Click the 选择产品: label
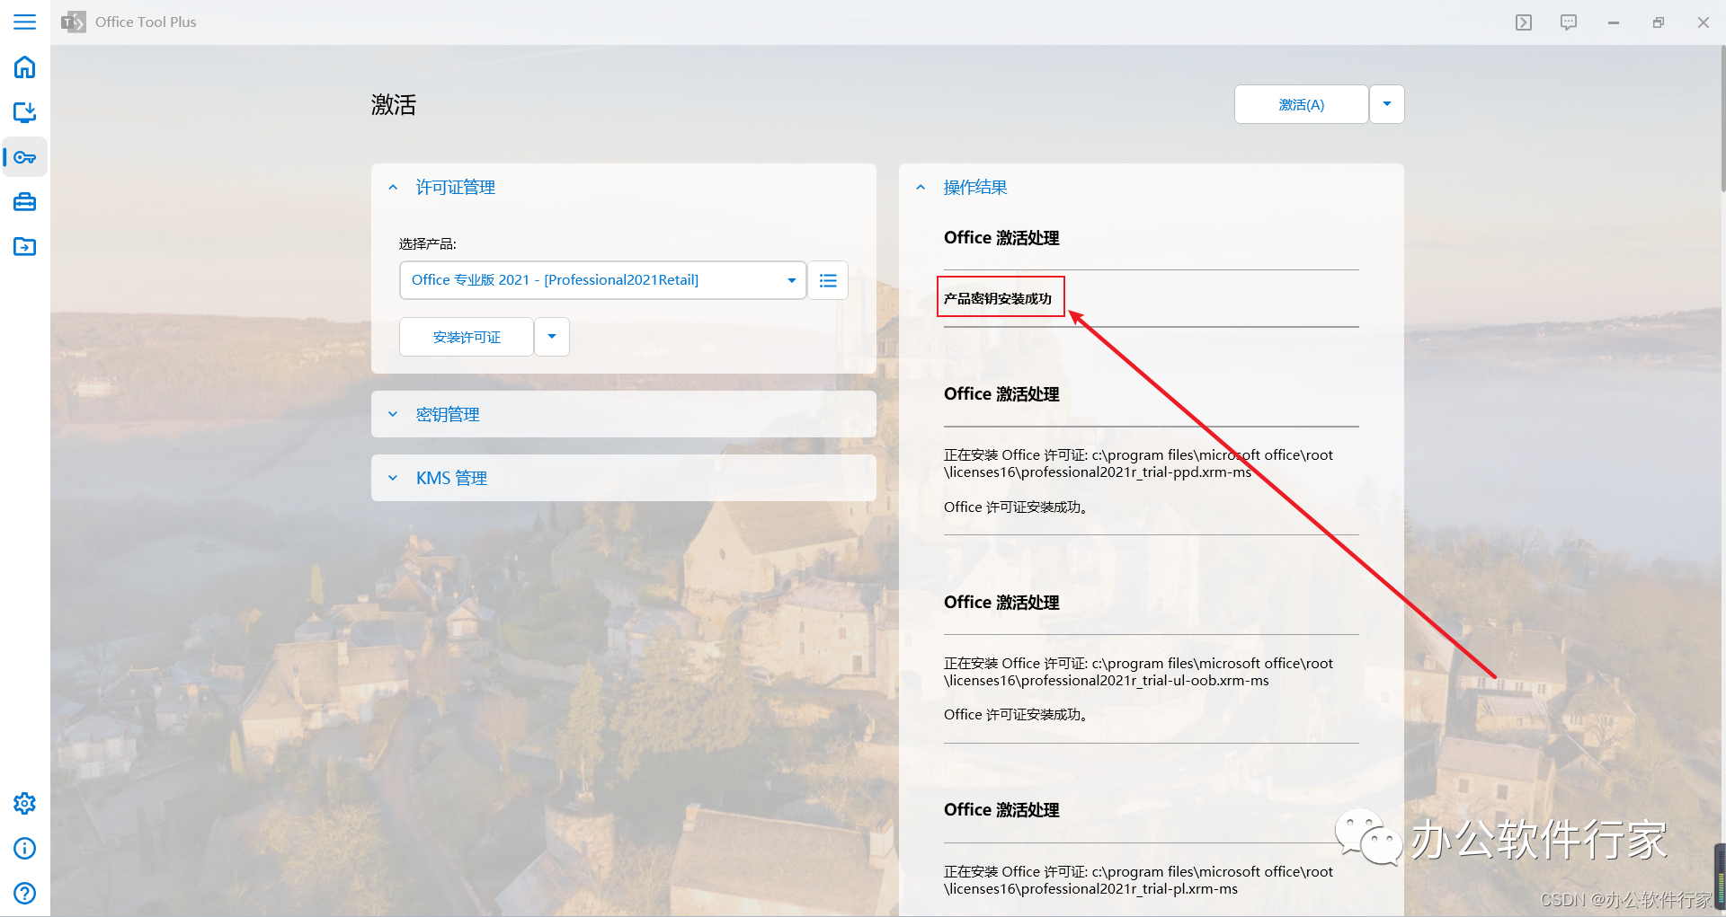This screenshot has width=1726, height=917. click(x=428, y=243)
